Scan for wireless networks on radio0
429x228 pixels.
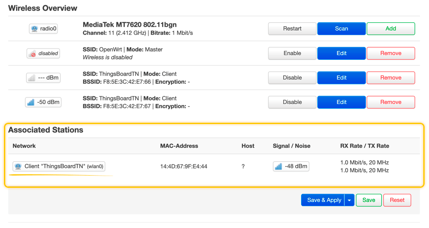(x=341, y=29)
